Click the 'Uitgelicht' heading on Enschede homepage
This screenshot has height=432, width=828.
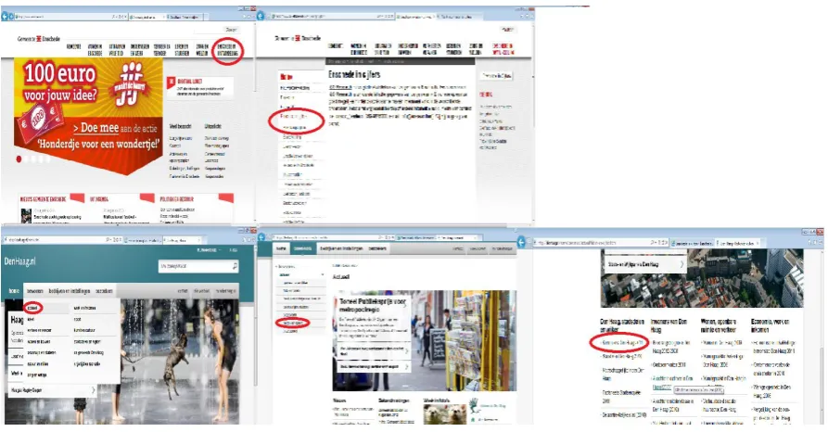213,126
